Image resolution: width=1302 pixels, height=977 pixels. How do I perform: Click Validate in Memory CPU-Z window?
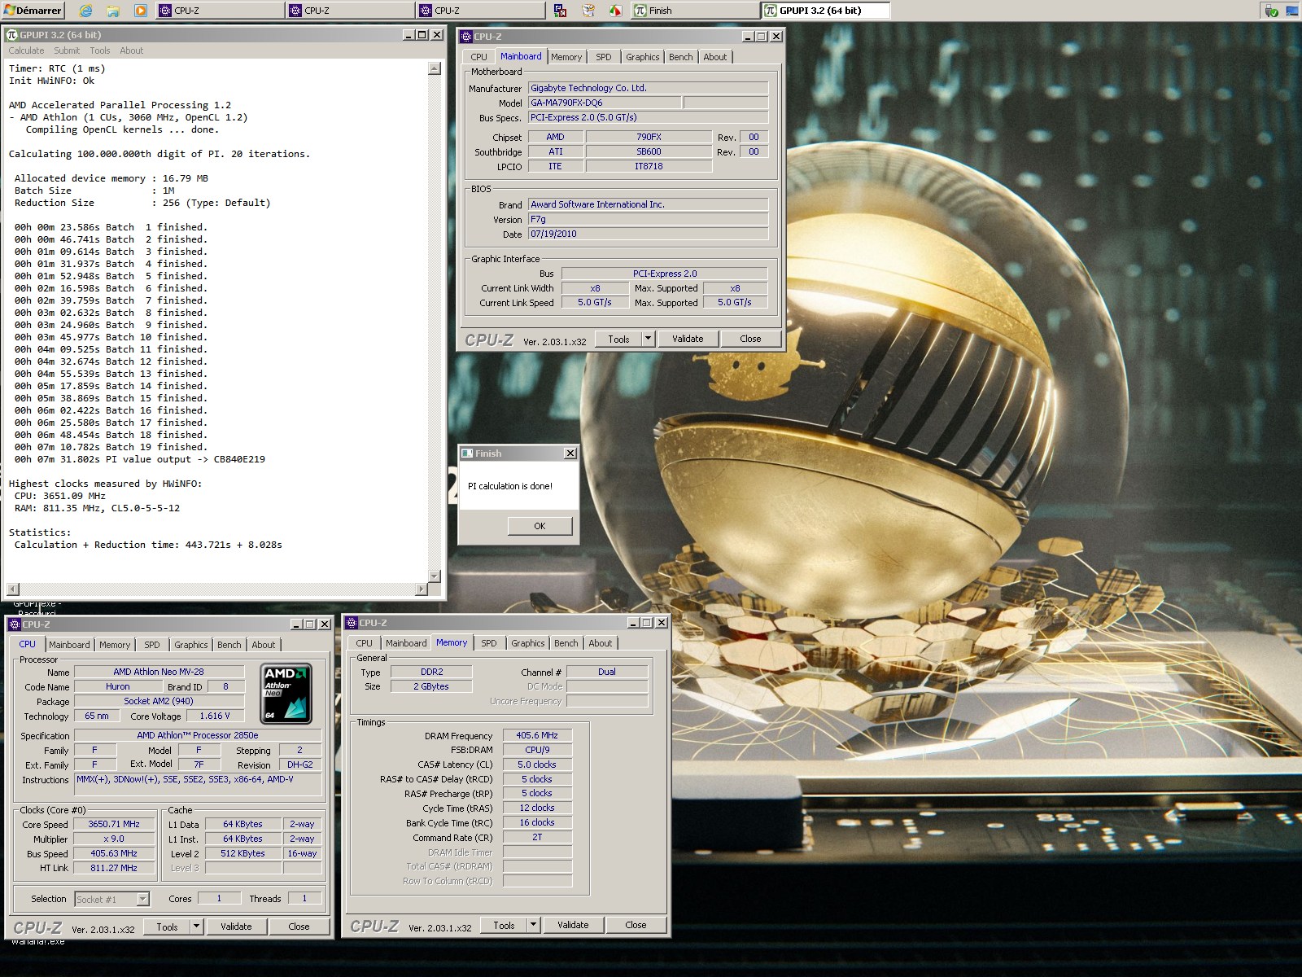click(x=573, y=925)
